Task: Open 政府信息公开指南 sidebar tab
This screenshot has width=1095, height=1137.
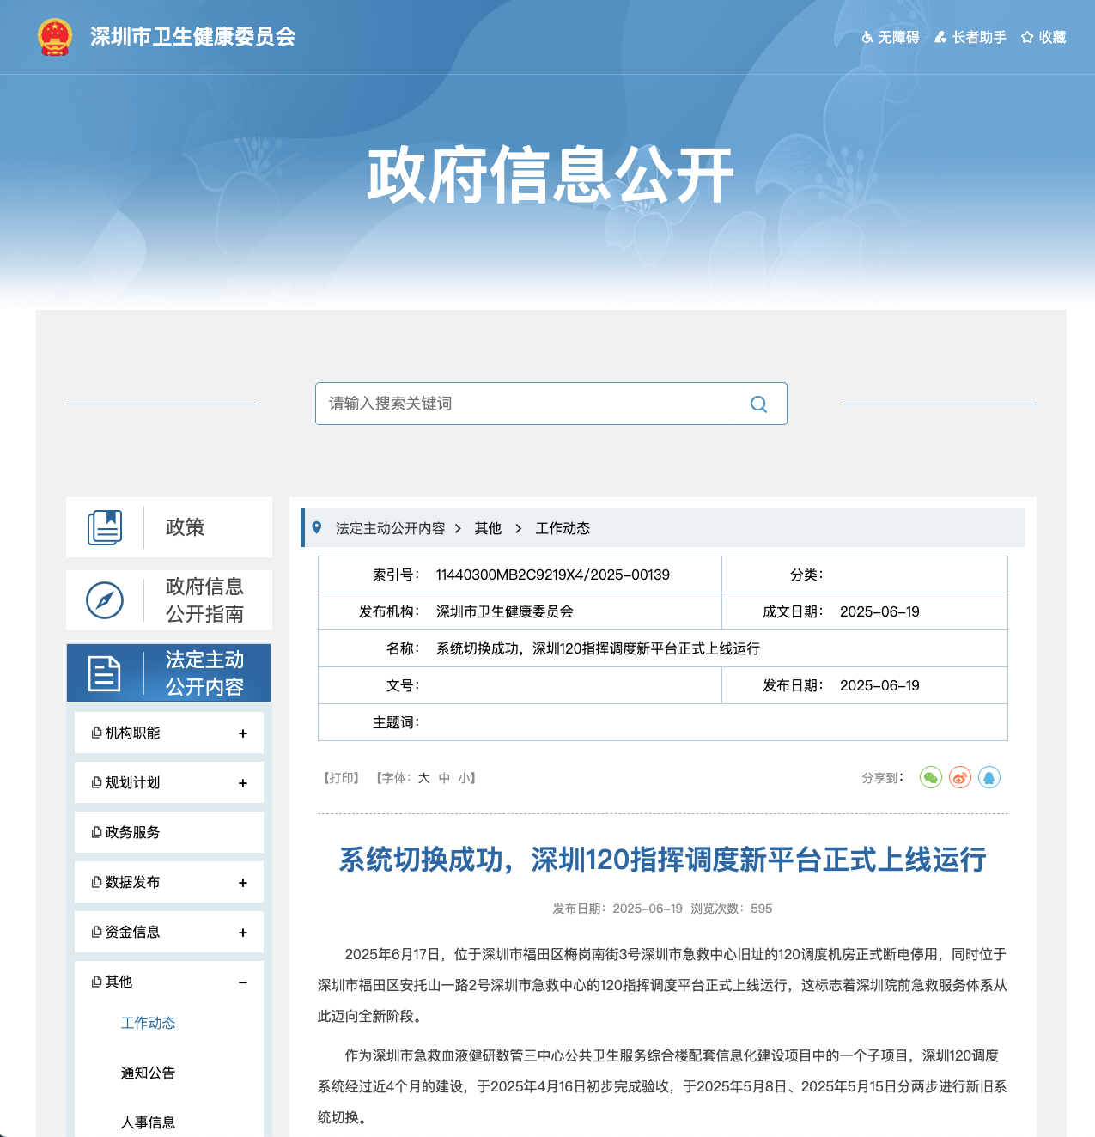Action: [x=169, y=600]
